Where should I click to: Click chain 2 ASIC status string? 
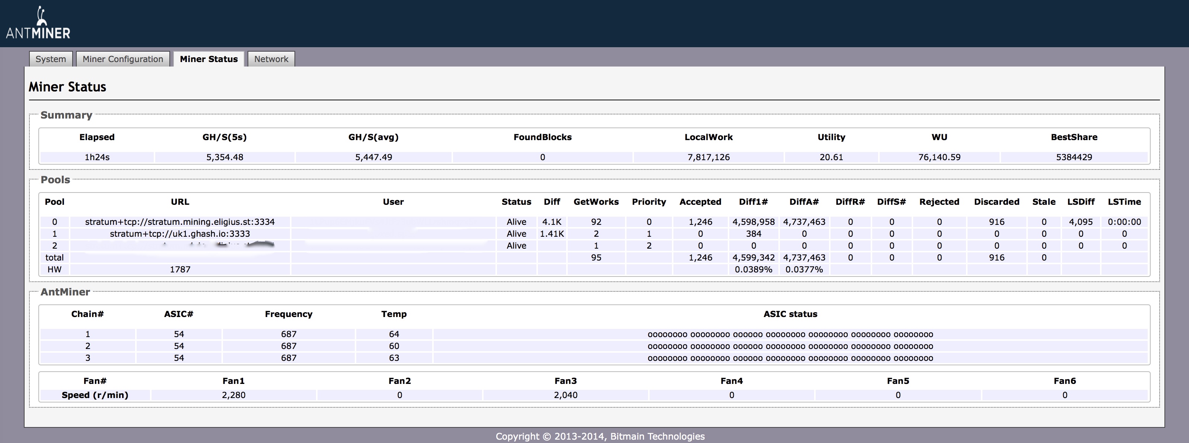(790, 347)
